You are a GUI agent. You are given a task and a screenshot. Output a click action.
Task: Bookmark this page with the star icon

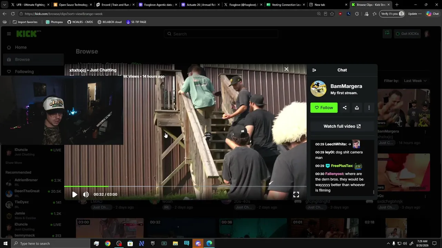[x=332, y=14]
